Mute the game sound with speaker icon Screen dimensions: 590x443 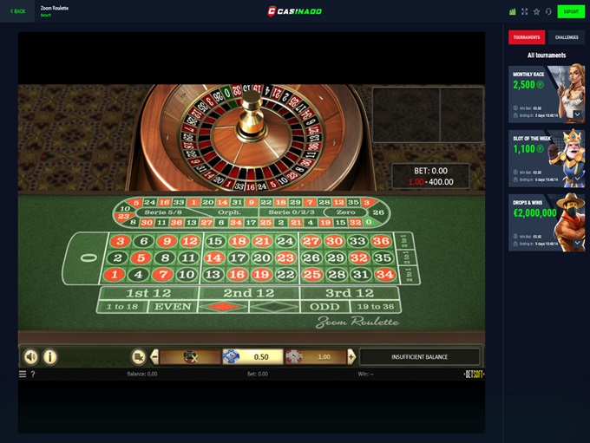[x=31, y=356]
